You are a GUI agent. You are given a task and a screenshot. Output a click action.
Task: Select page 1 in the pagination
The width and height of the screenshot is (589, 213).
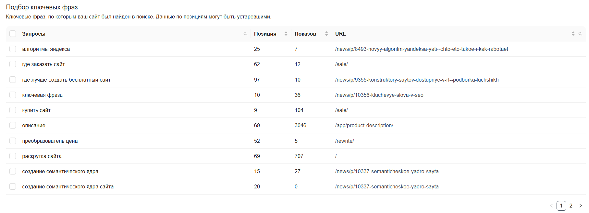coord(561,206)
